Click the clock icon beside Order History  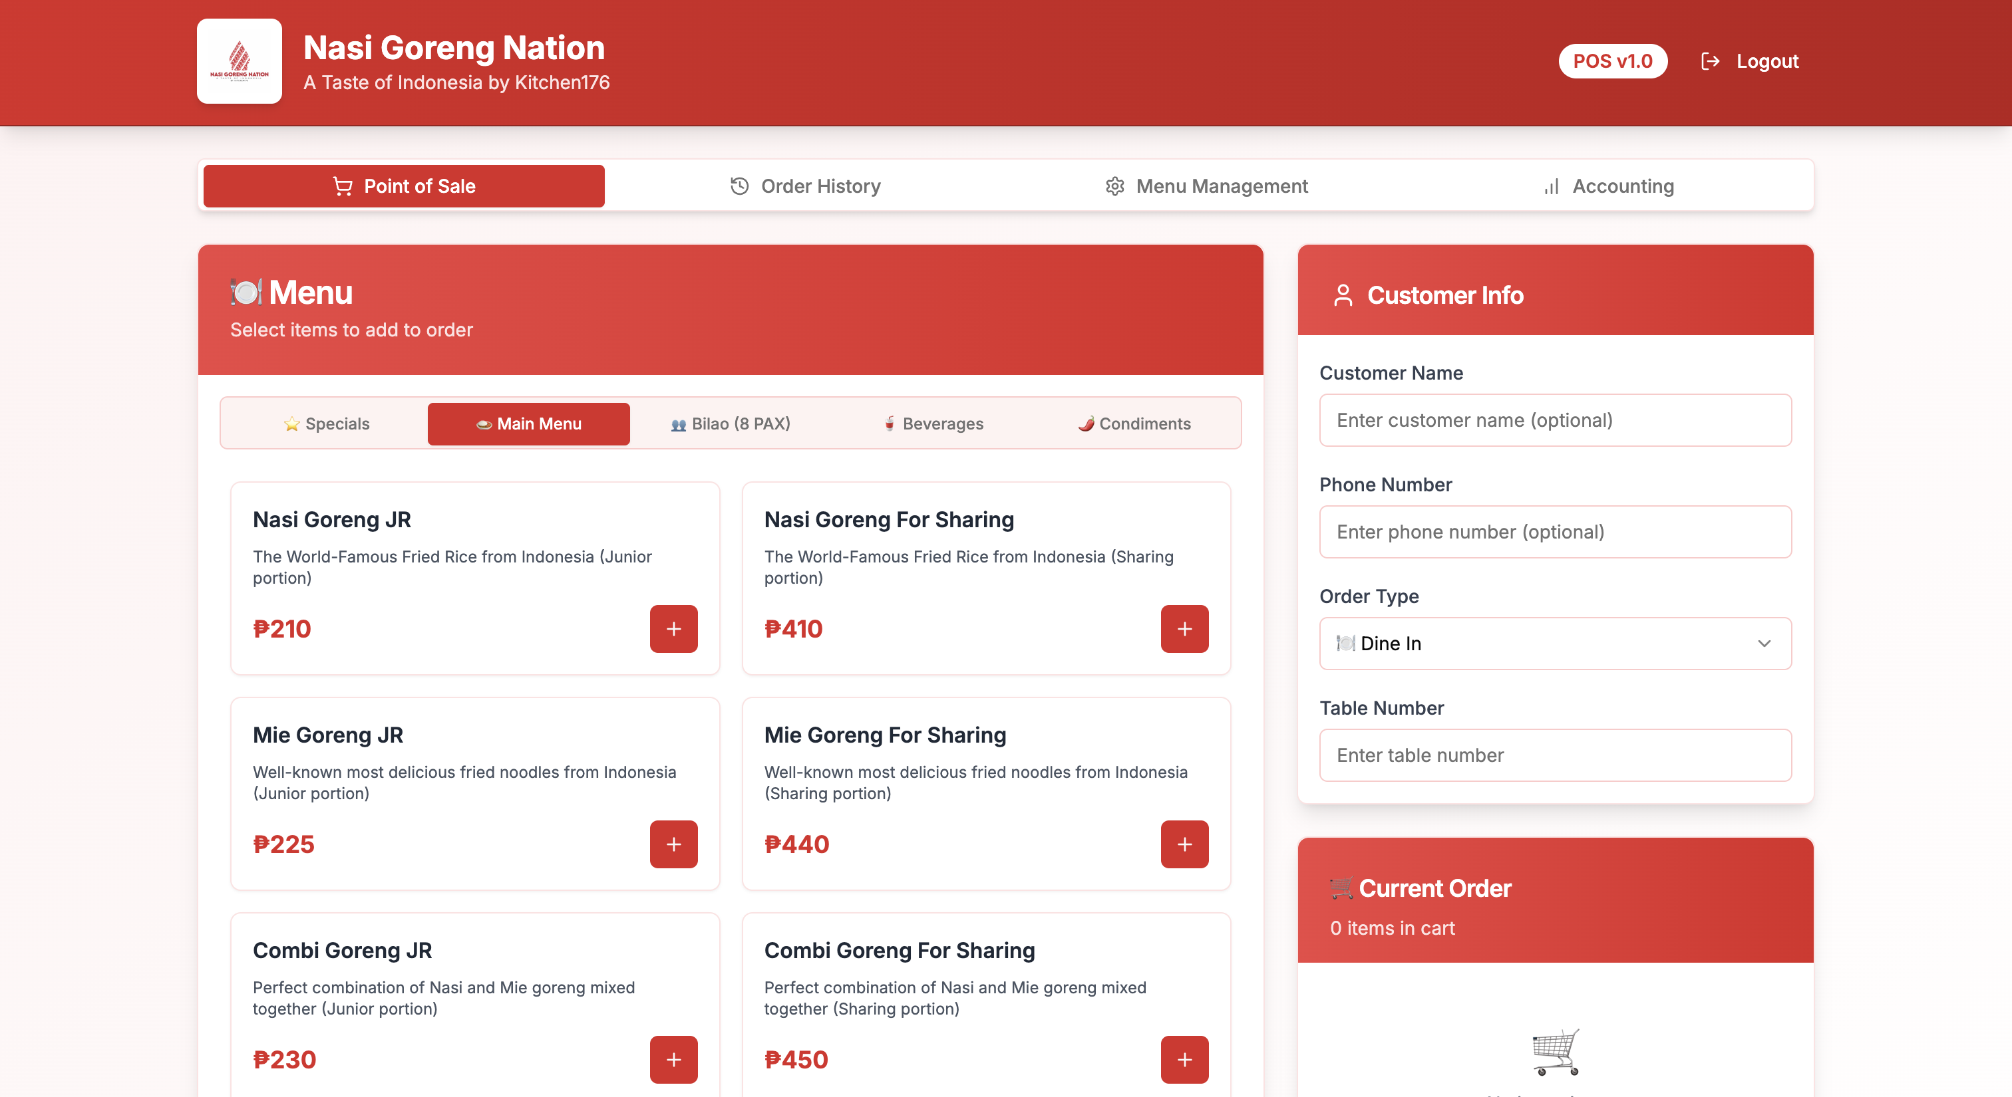739,185
